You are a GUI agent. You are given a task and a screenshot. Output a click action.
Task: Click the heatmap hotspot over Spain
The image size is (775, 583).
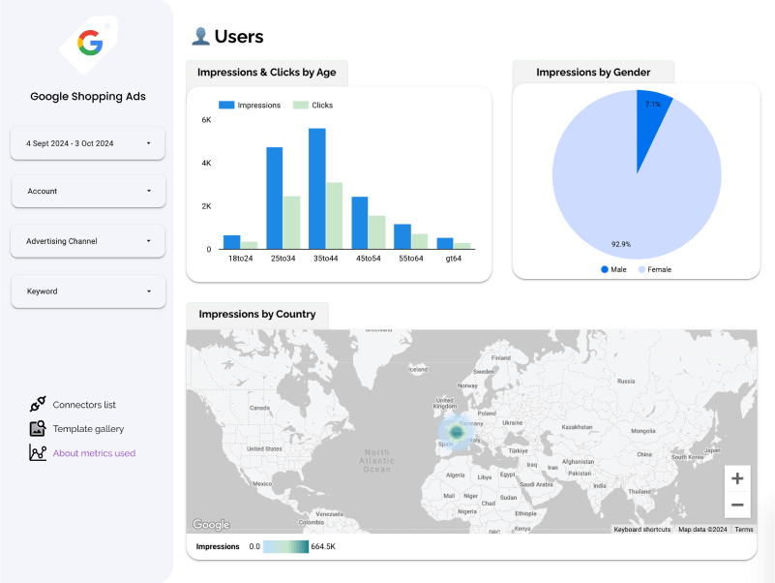tap(457, 431)
